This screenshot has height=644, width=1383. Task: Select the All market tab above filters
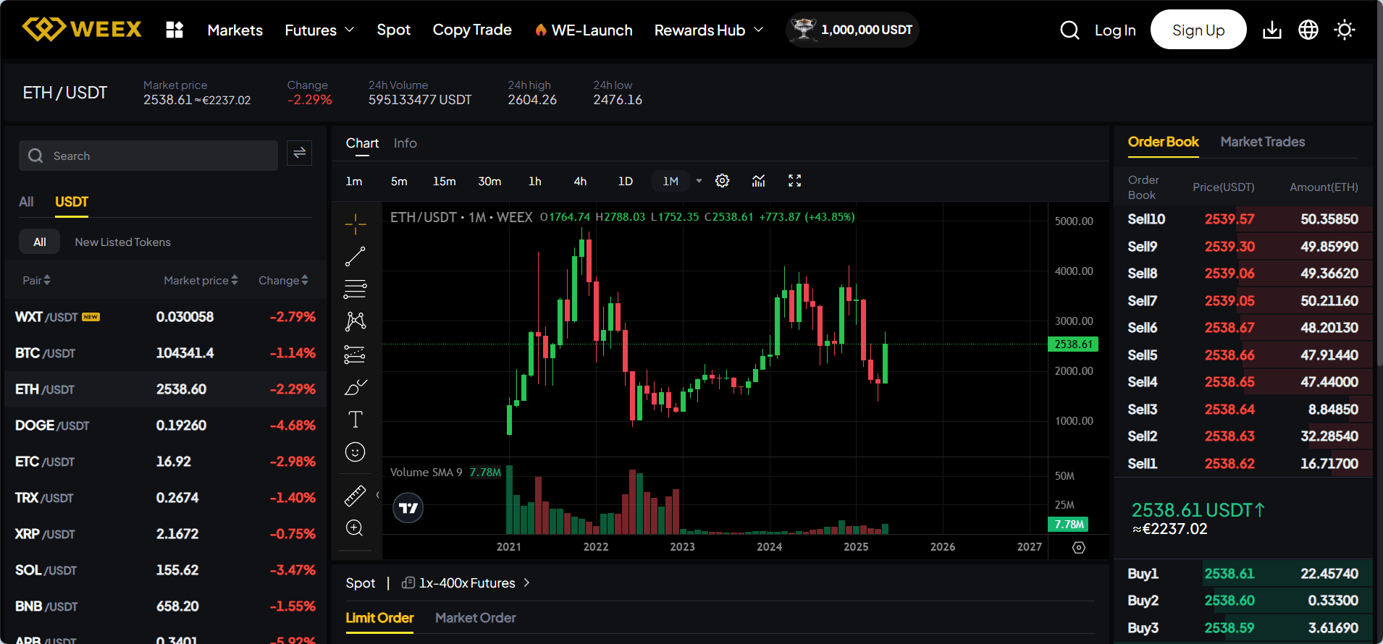pos(26,202)
